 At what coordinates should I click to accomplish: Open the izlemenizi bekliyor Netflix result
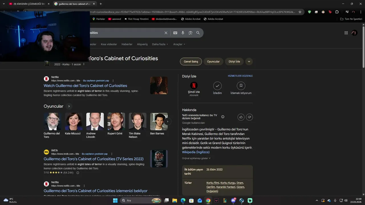tap(96, 191)
